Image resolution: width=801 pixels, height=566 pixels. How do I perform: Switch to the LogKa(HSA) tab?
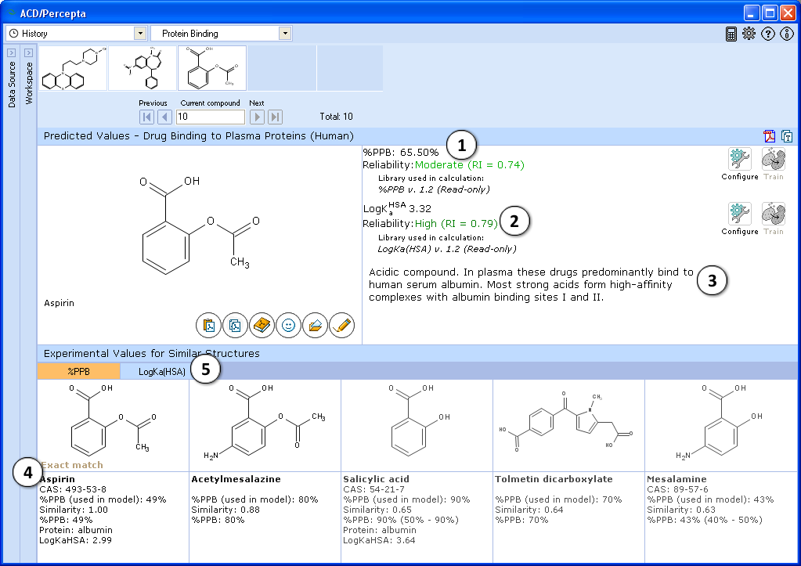tap(162, 371)
